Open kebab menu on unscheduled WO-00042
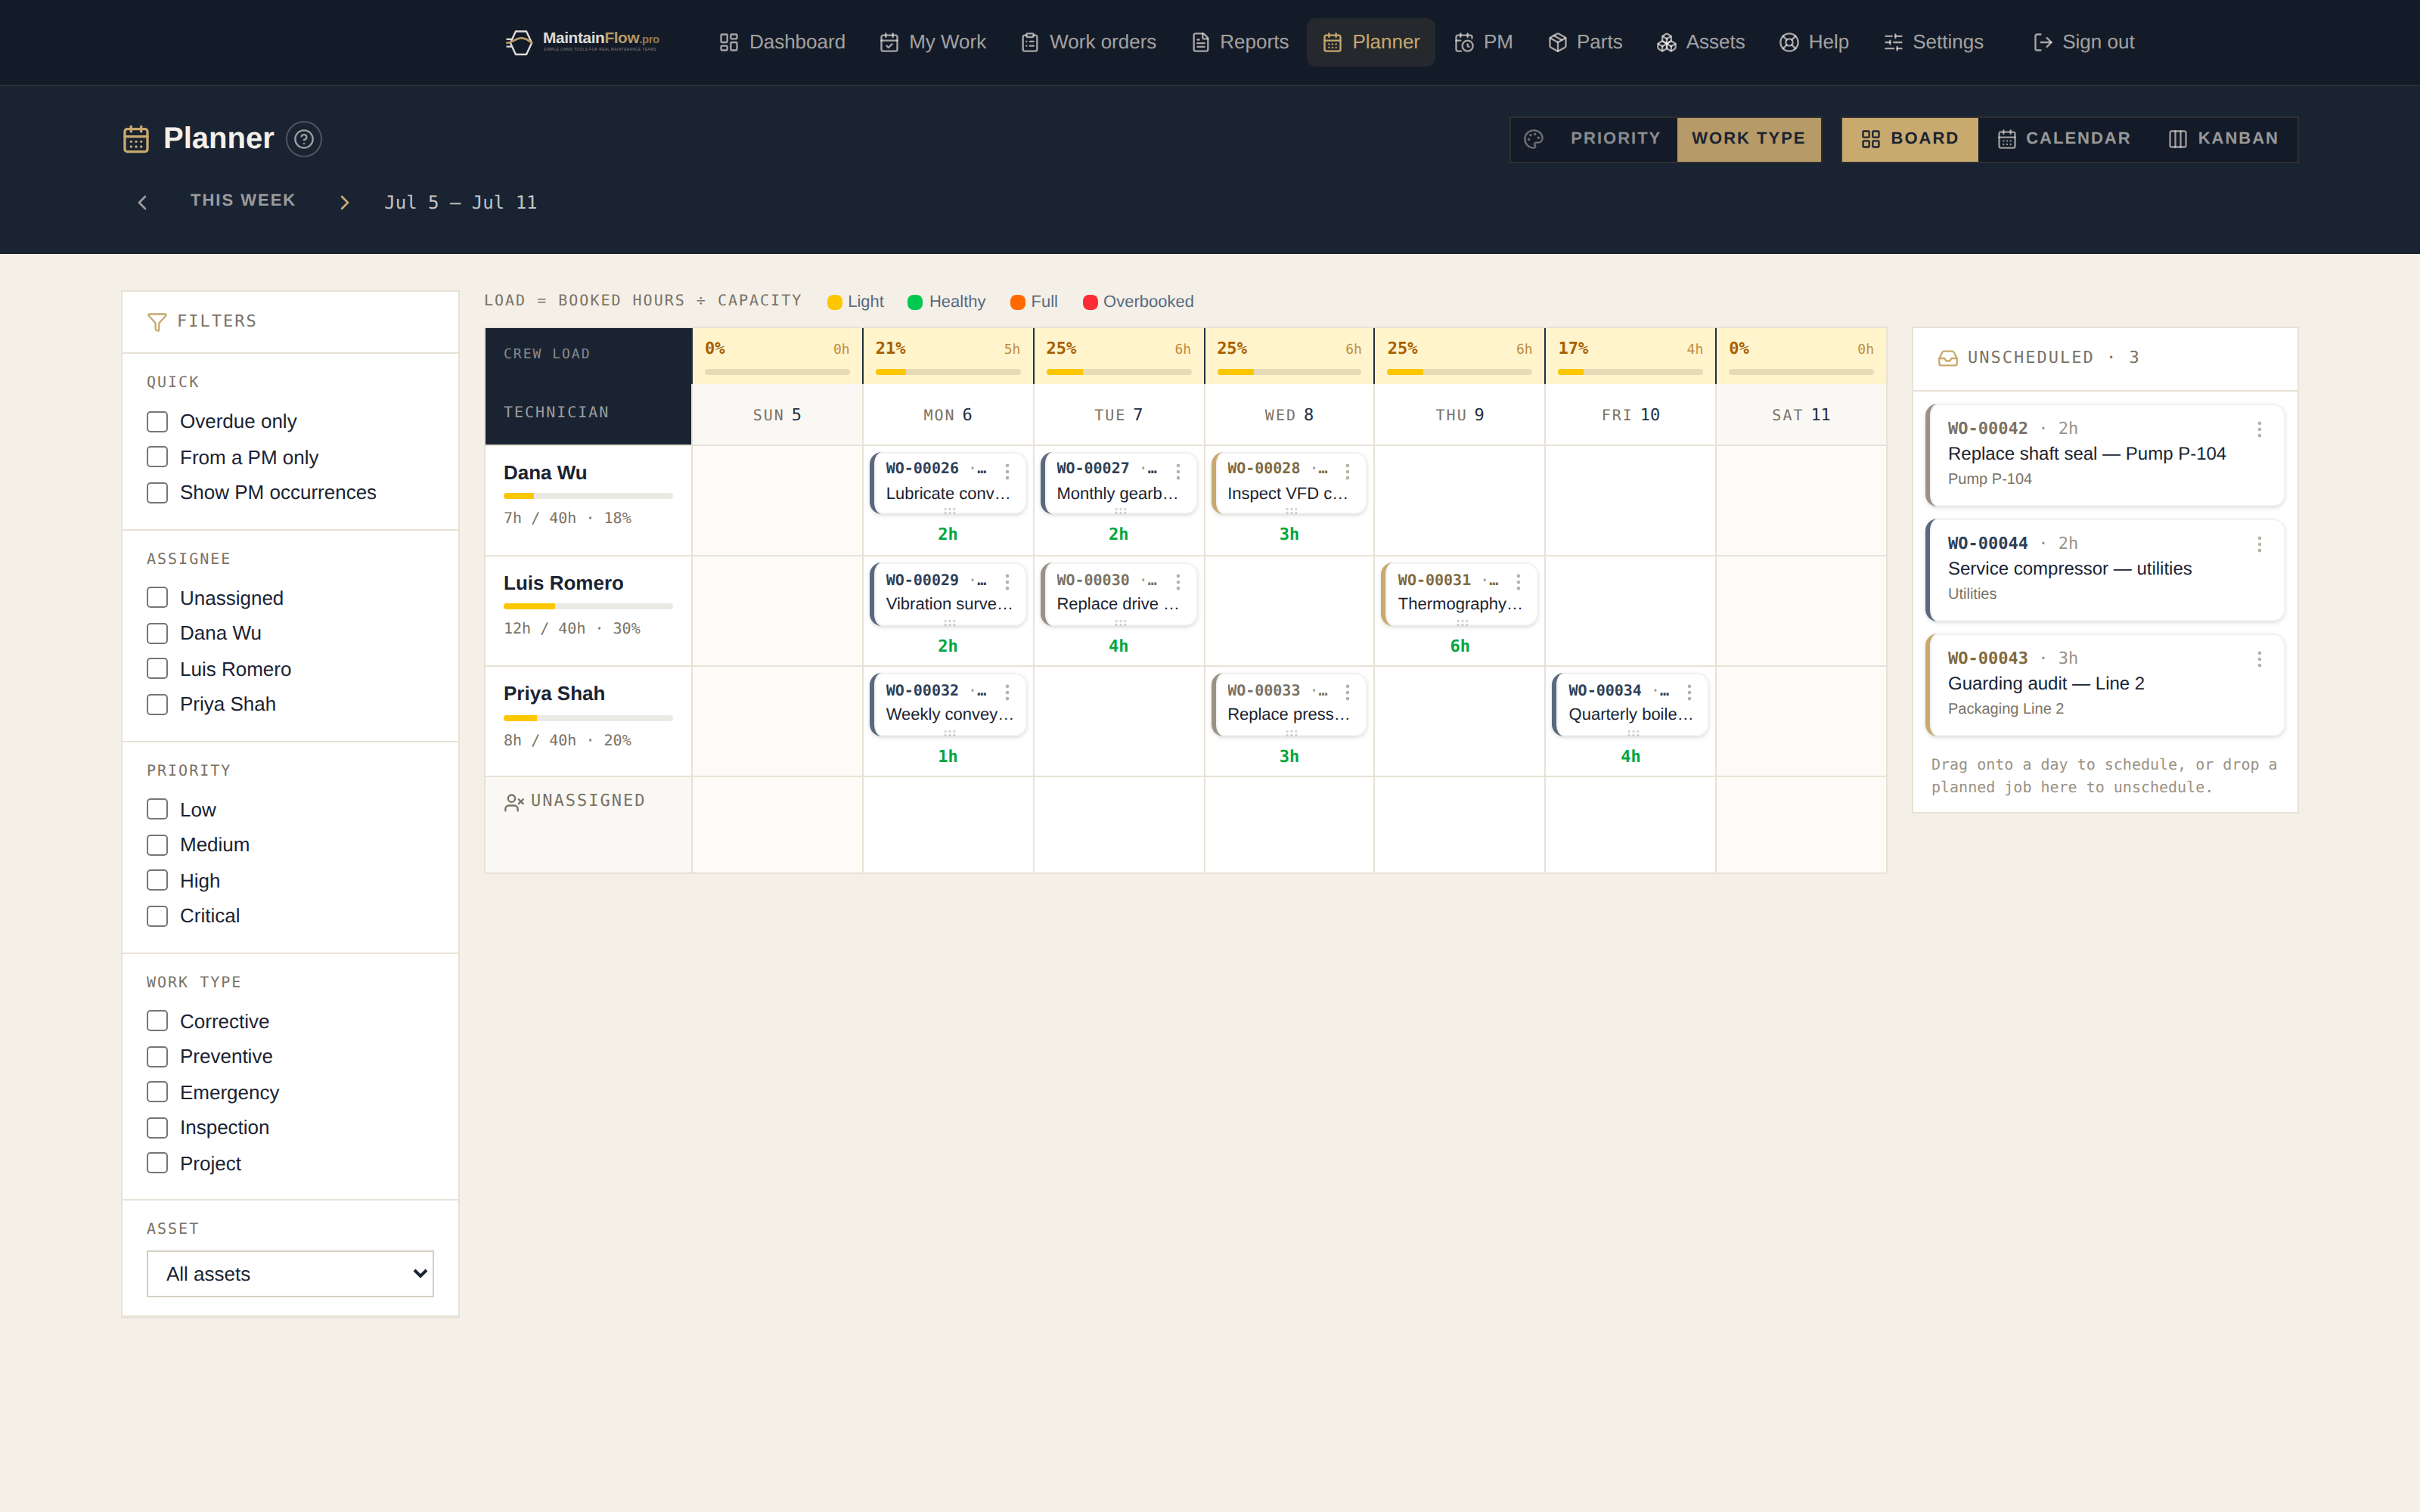Viewport: 2420px width, 1512px height. coord(2259,429)
